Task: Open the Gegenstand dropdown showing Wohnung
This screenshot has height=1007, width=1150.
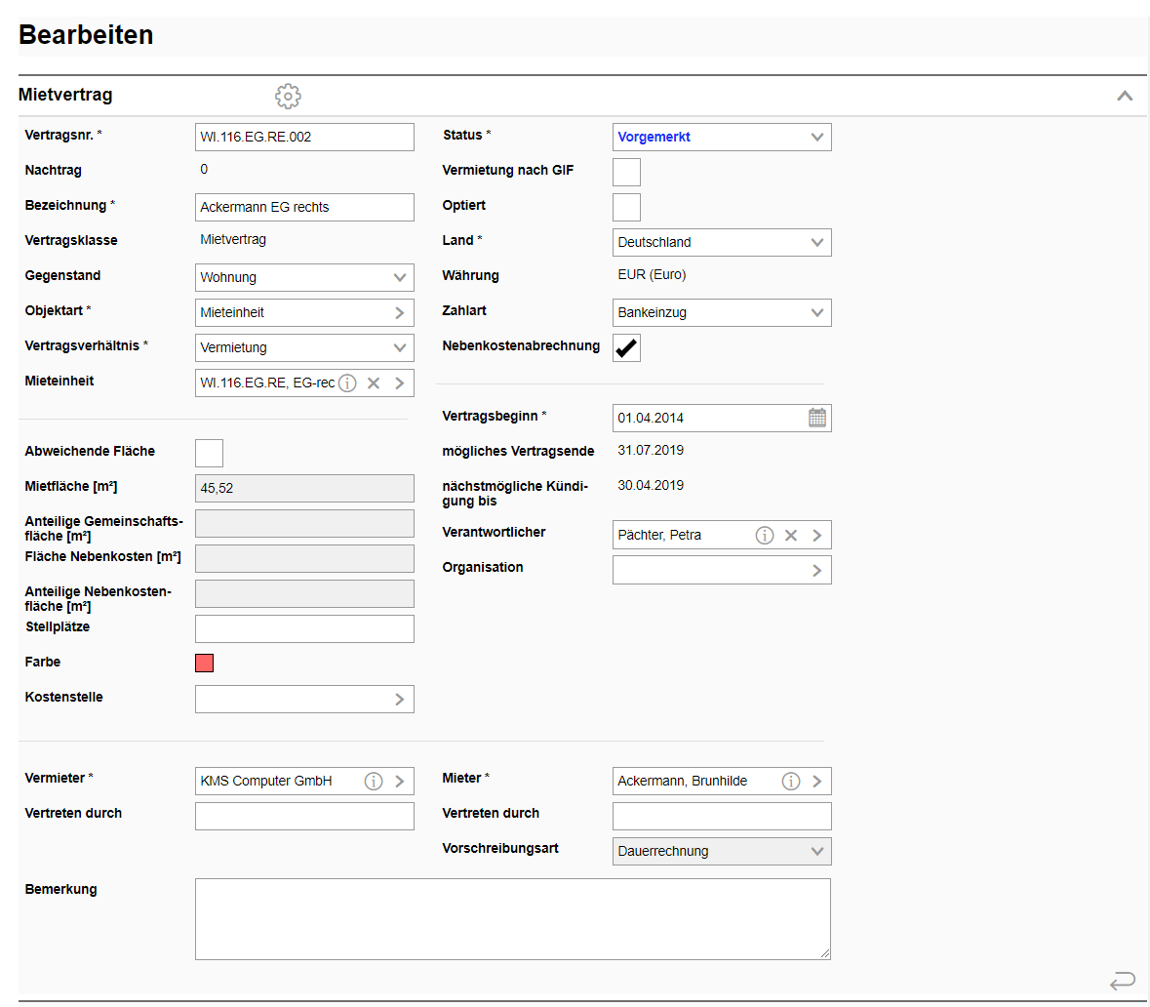Action: coord(304,278)
